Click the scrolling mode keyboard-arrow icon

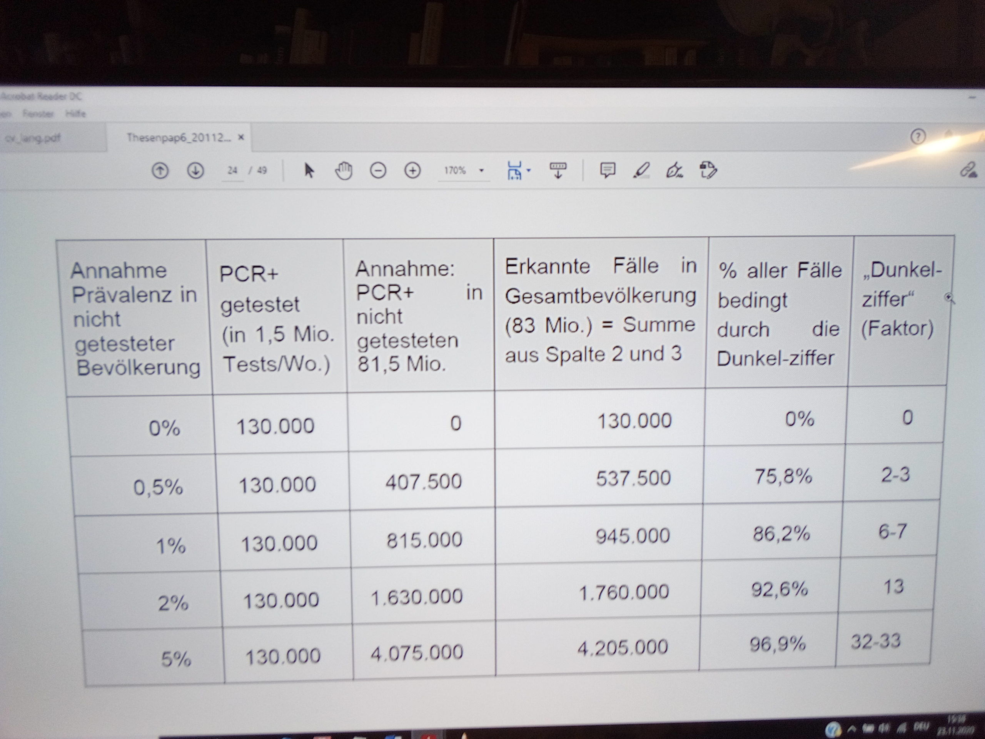point(558,171)
